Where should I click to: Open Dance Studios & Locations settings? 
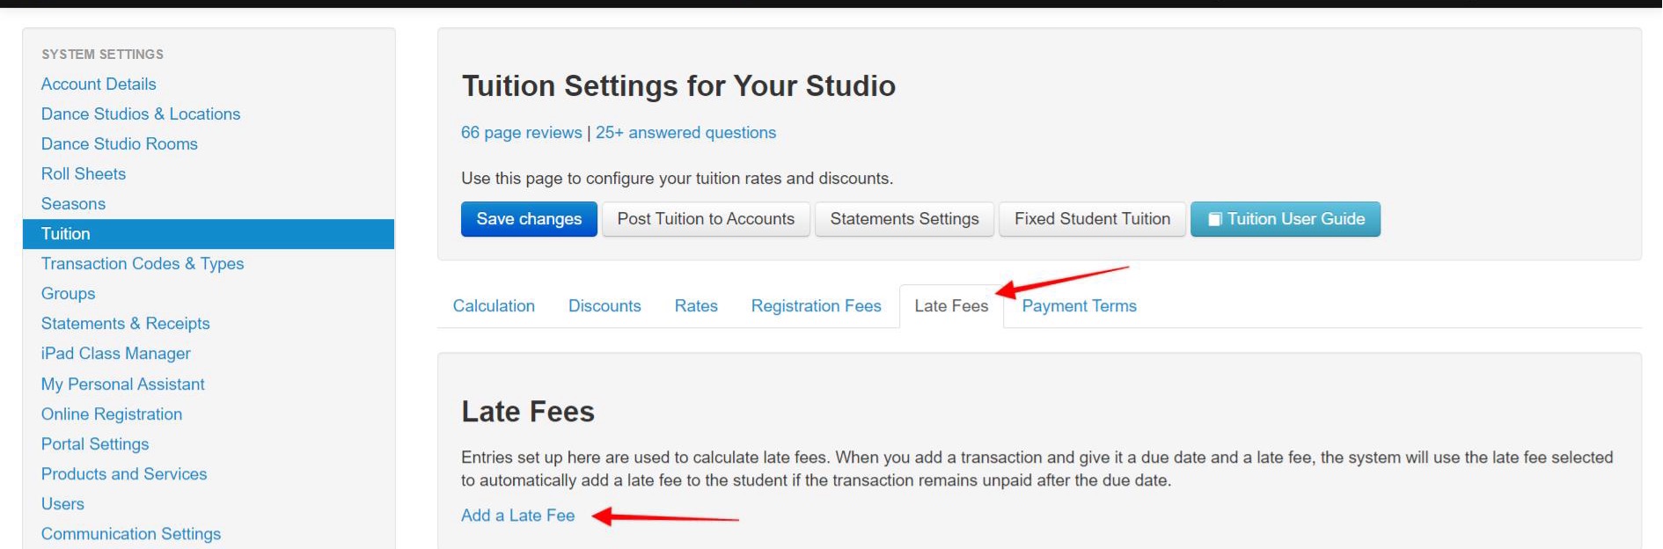tap(141, 114)
